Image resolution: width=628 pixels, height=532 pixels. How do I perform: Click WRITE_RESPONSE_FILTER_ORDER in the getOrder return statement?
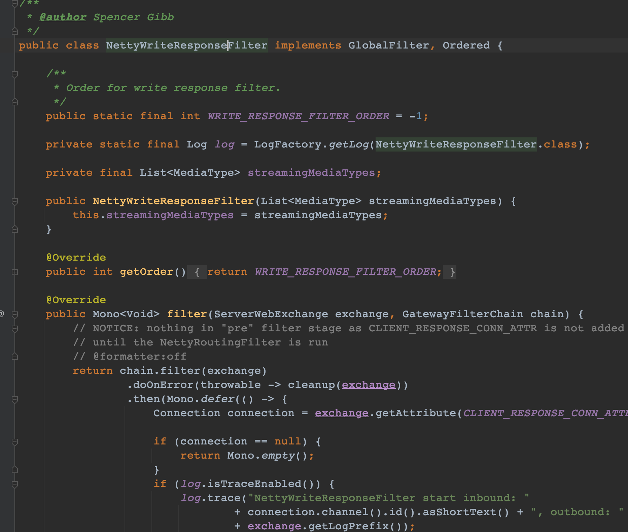pos(345,272)
